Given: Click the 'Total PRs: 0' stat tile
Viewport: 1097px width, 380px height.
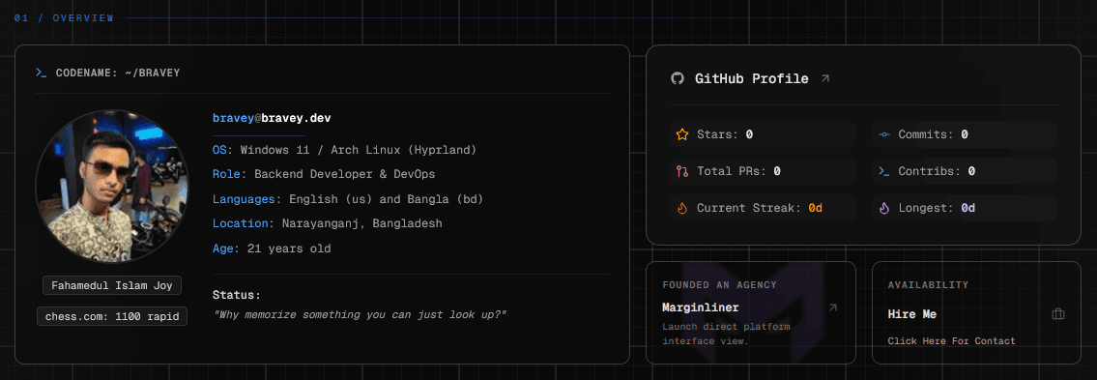Looking at the screenshot, I should pos(762,171).
